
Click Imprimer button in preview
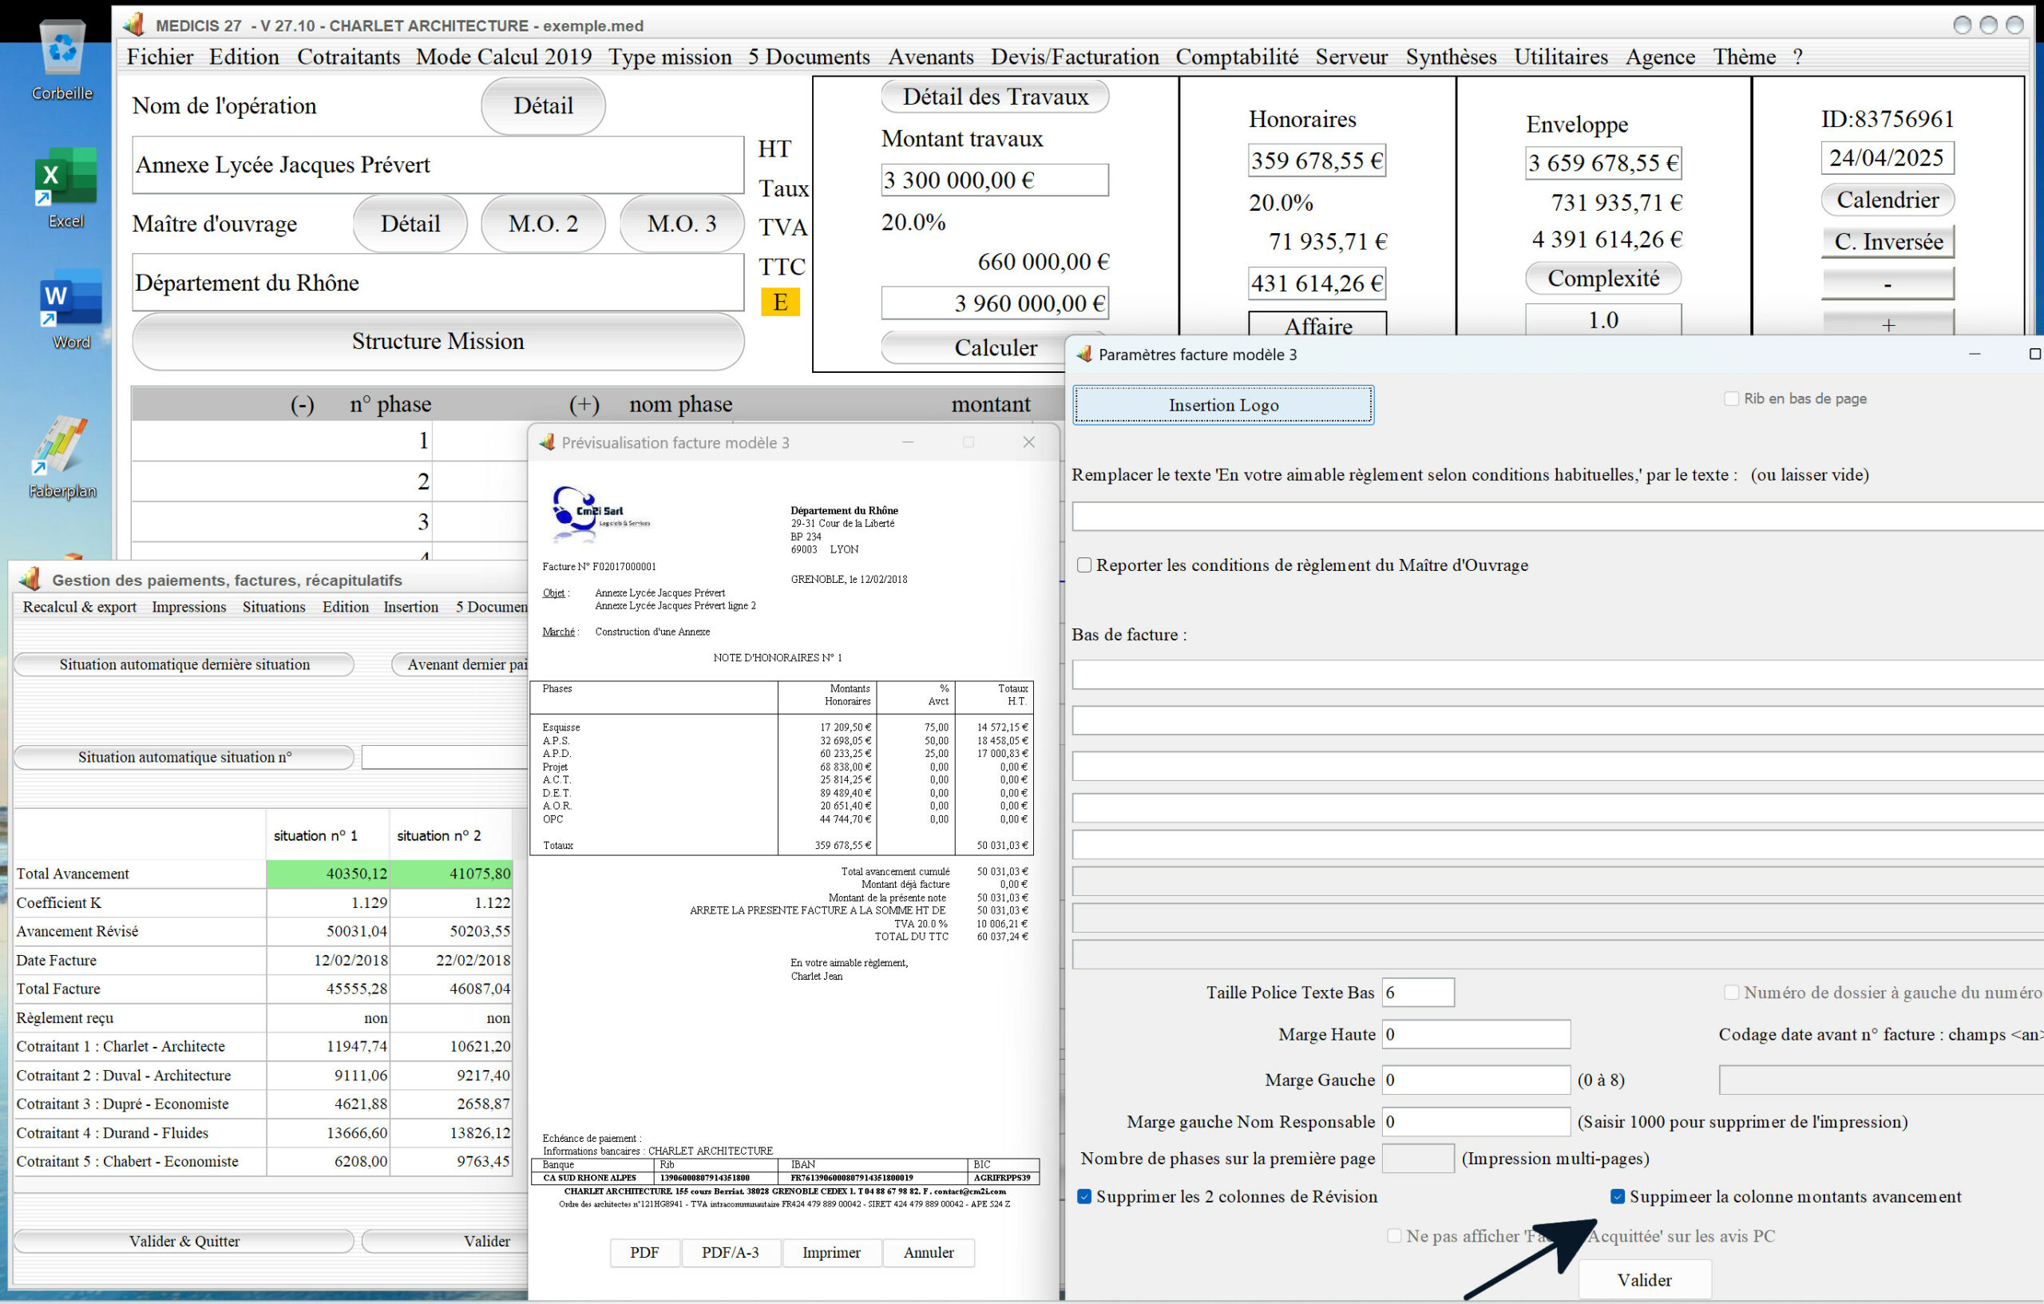831,1252
